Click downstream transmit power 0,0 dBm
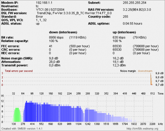Viewport: 165px width, 131px height. (55, 65)
